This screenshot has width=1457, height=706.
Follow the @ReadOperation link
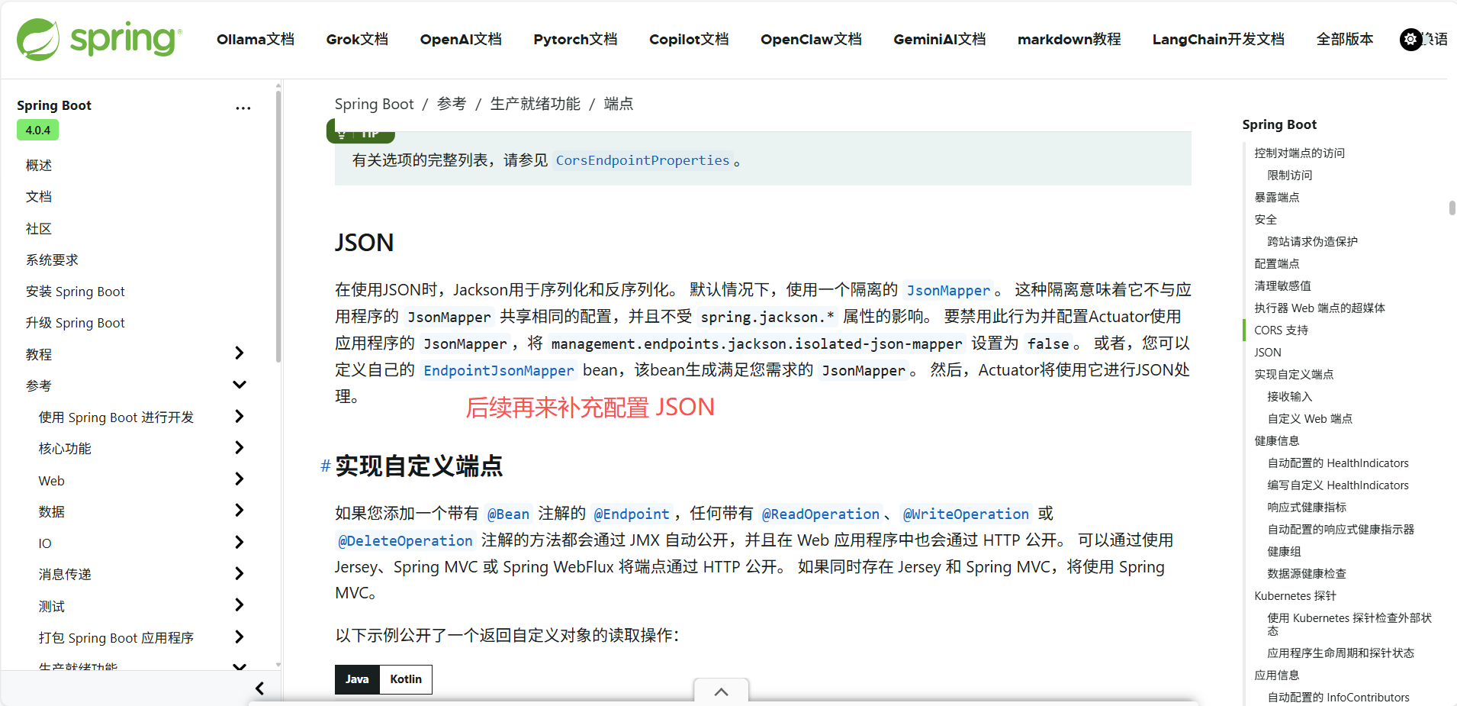tap(821, 514)
